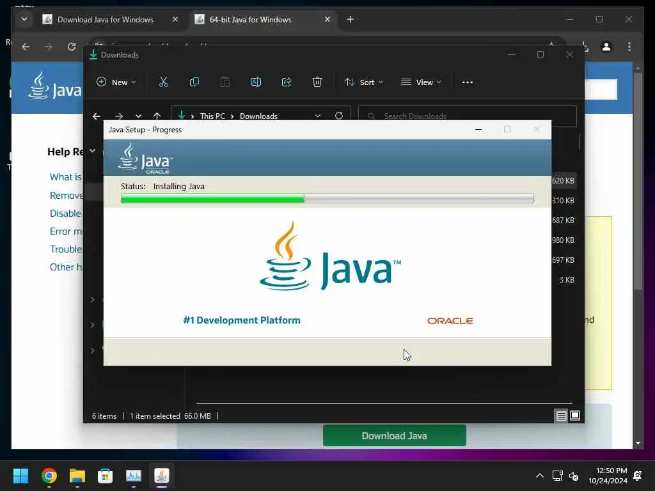Viewport: 655px width, 491px height.
Task: Click the Java installer progress bar
Action: pos(327,199)
